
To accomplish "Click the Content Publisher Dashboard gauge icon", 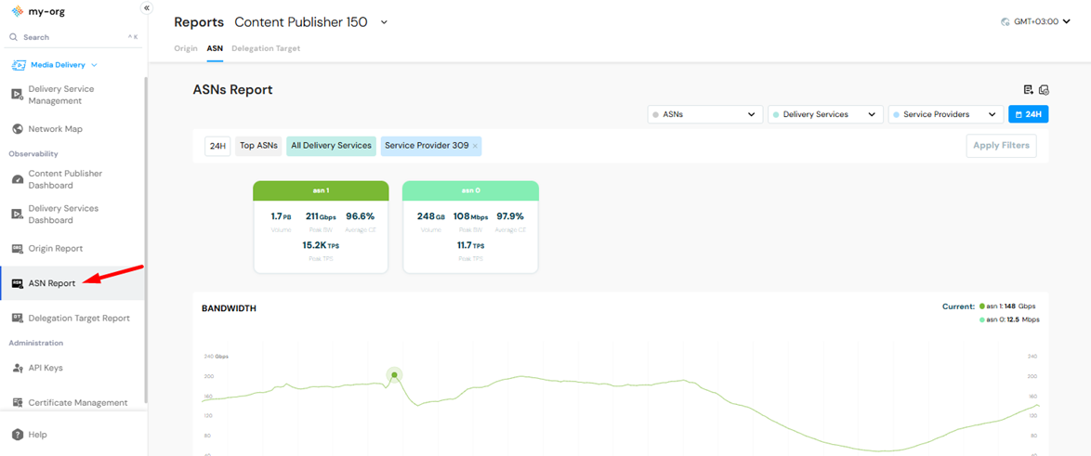I will pos(18,179).
